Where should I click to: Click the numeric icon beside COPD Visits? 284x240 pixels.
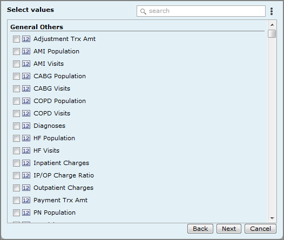[26, 114]
